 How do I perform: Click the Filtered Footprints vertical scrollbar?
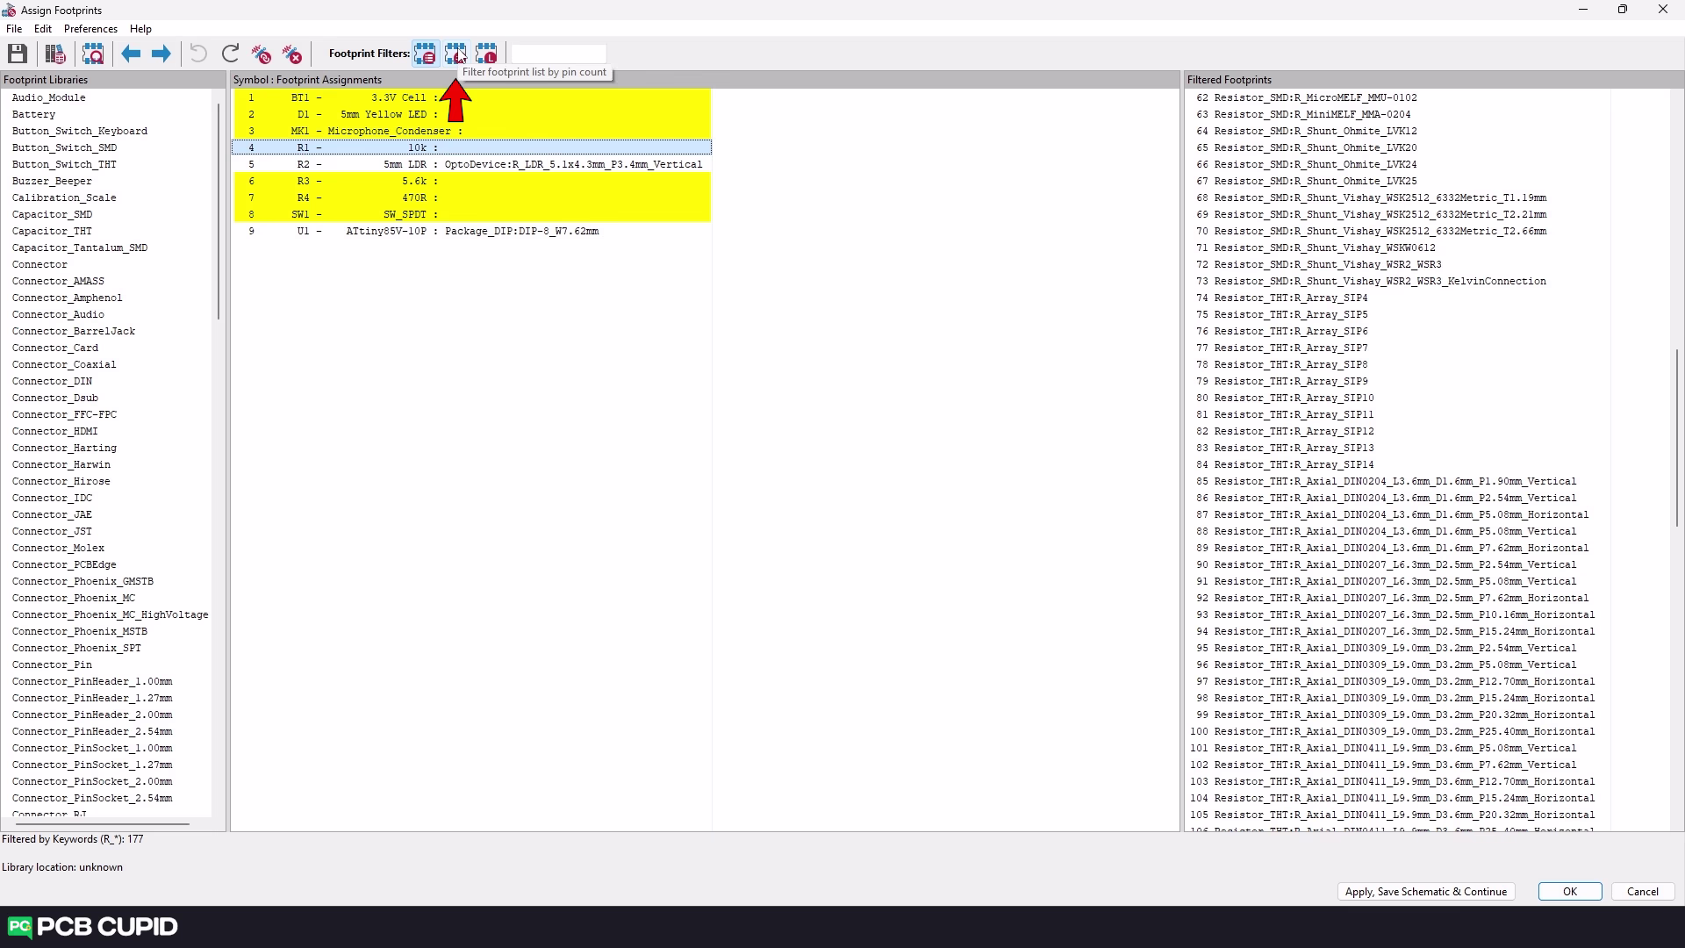pos(1676,439)
